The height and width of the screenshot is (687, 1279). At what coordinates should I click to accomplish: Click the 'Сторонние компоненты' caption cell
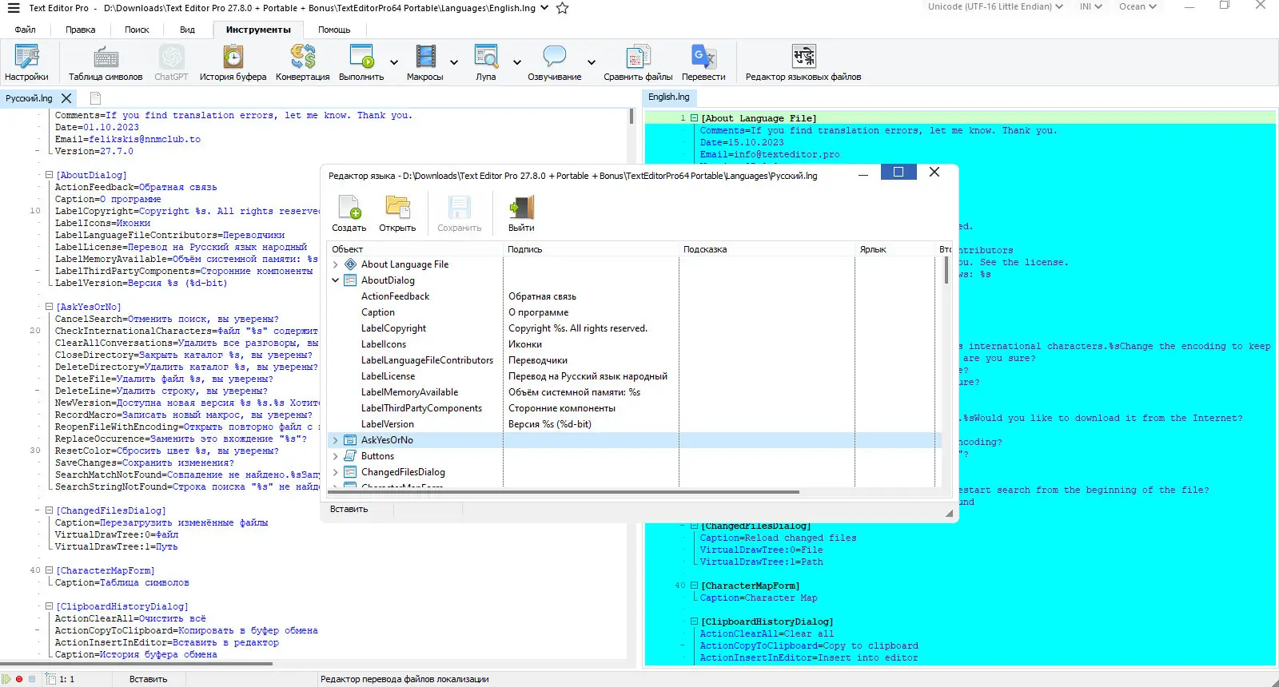(562, 408)
